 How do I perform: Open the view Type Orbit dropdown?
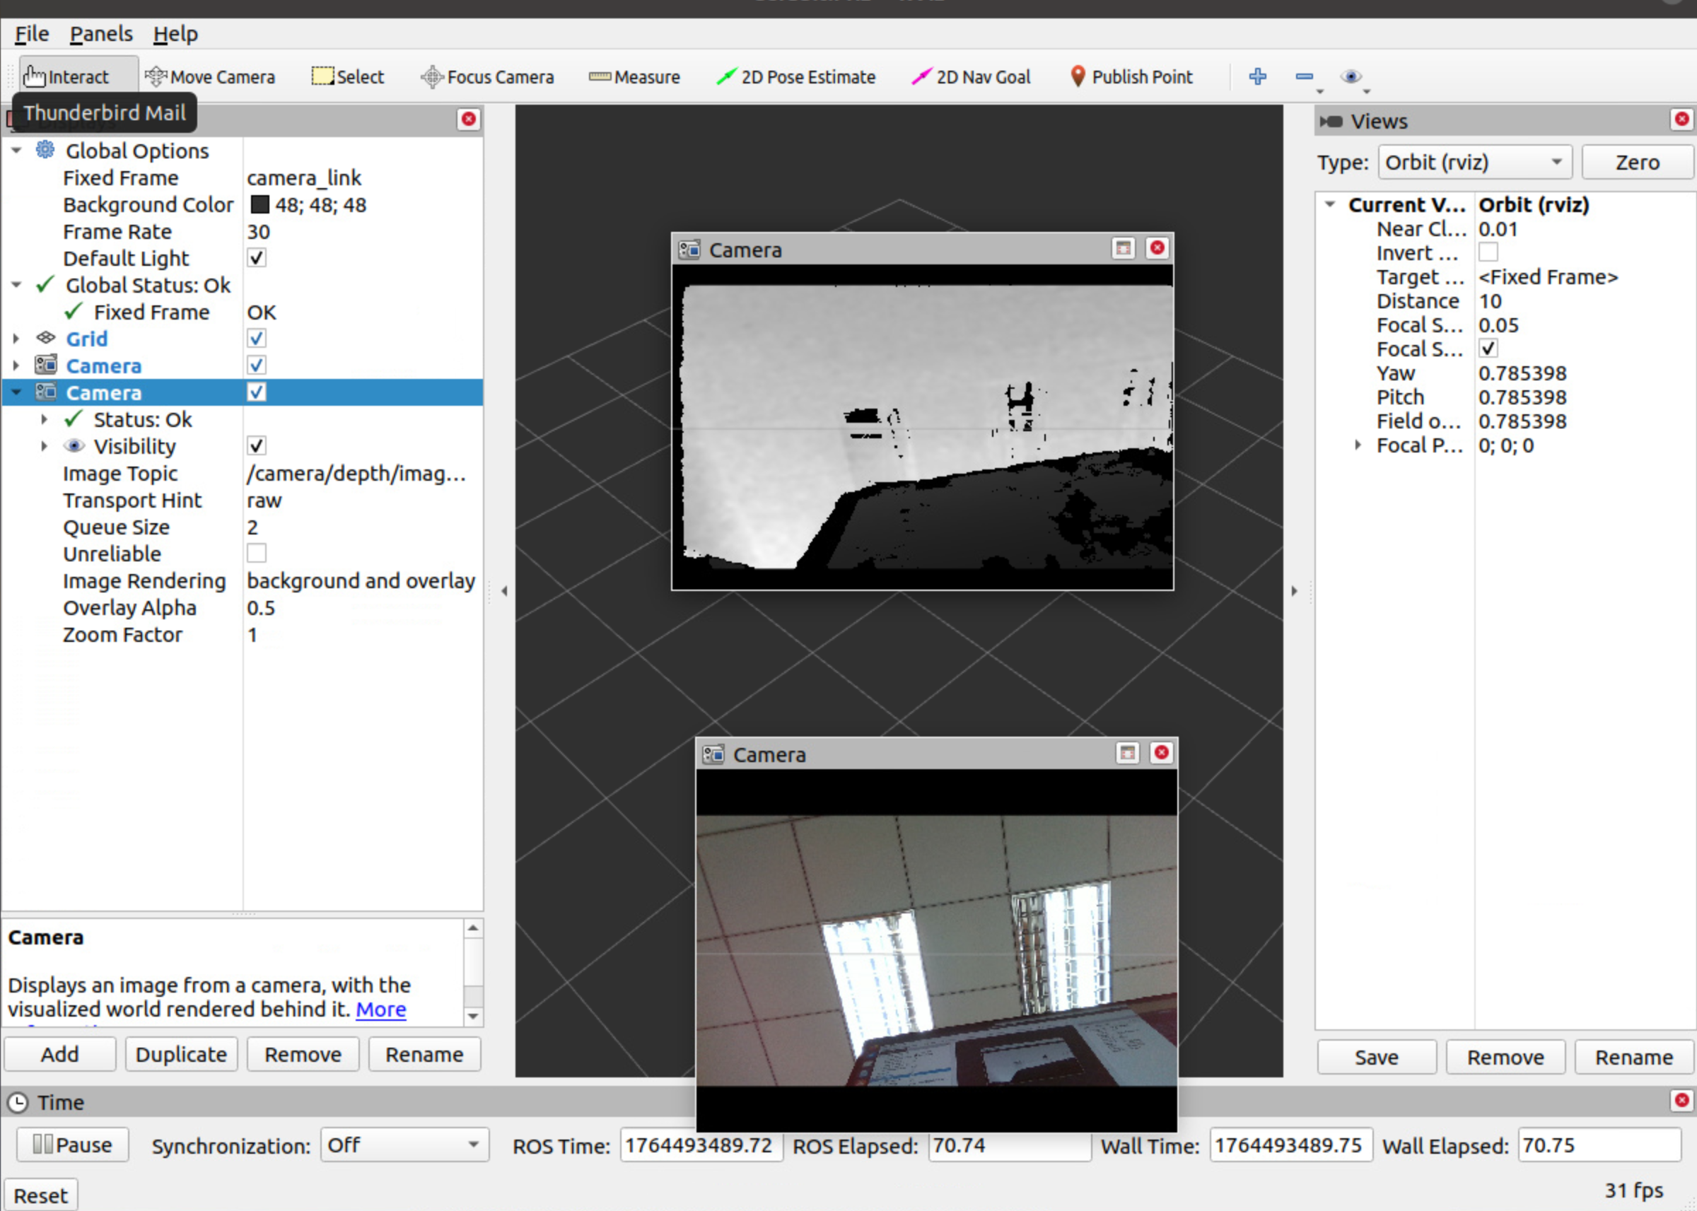click(x=1474, y=163)
